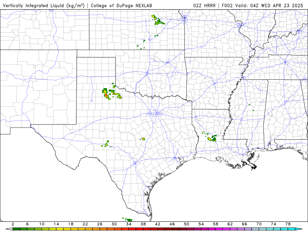
Task: Click the legend value 18
Action: click(x=71, y=224)
